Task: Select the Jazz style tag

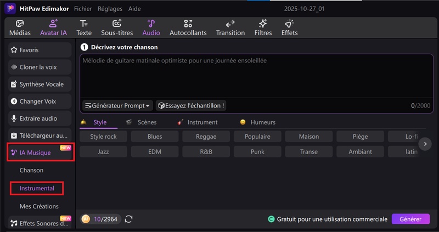Action: [103, 151]
